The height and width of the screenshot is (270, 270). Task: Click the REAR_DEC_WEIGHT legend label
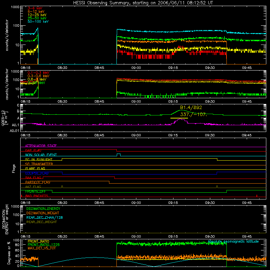point(42,222)
